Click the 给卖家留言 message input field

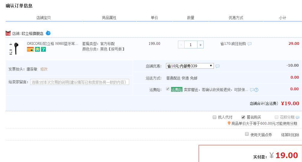click(80, 82)
